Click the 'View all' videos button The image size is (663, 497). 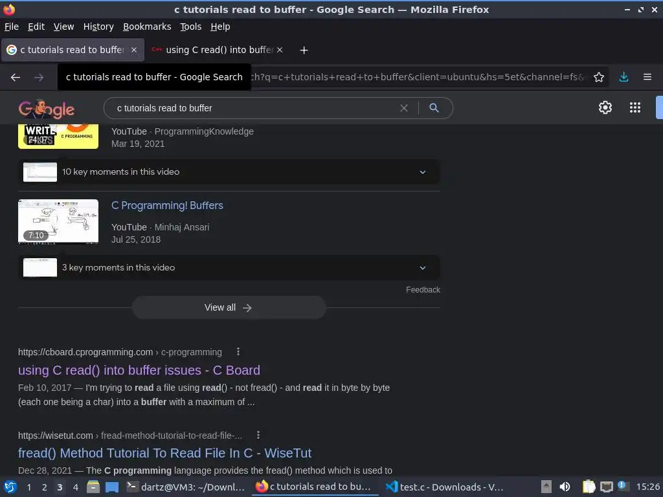229,307
